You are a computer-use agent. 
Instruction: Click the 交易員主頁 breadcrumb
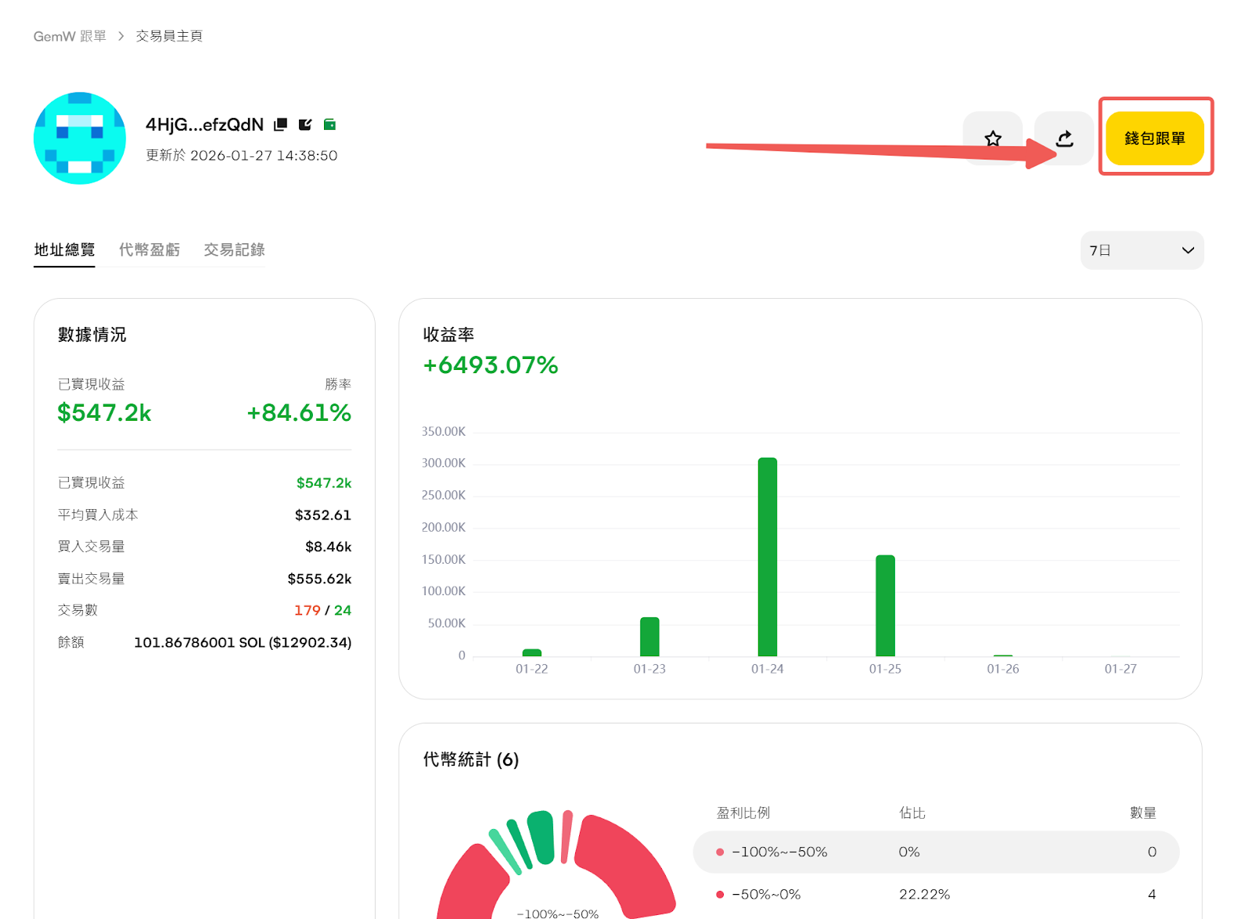point(169,36)
